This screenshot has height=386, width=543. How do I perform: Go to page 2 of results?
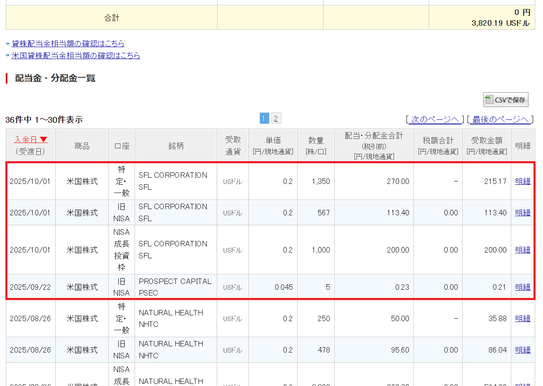click(276, 119)
